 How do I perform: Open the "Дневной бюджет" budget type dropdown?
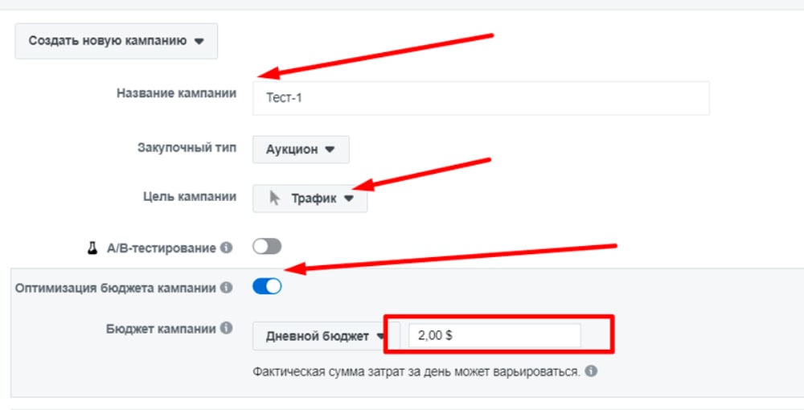(x=325, y=336)
